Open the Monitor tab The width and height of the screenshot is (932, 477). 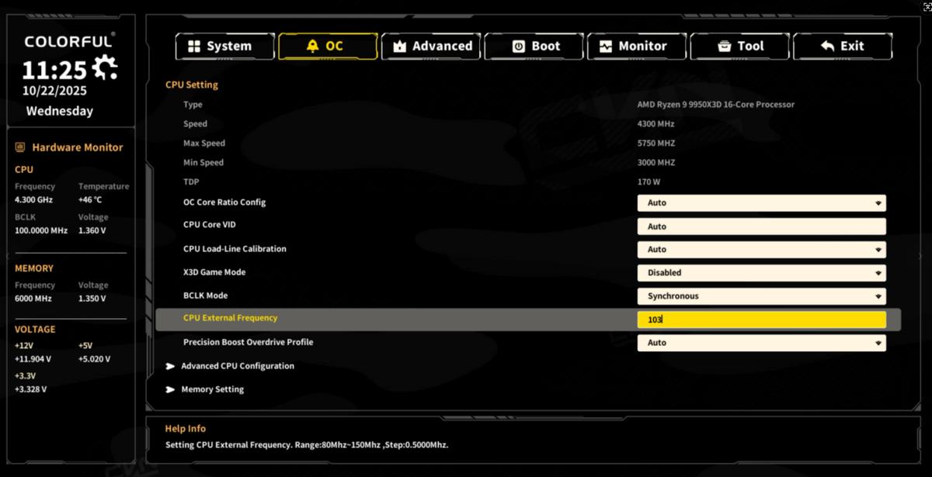[637, 47]
